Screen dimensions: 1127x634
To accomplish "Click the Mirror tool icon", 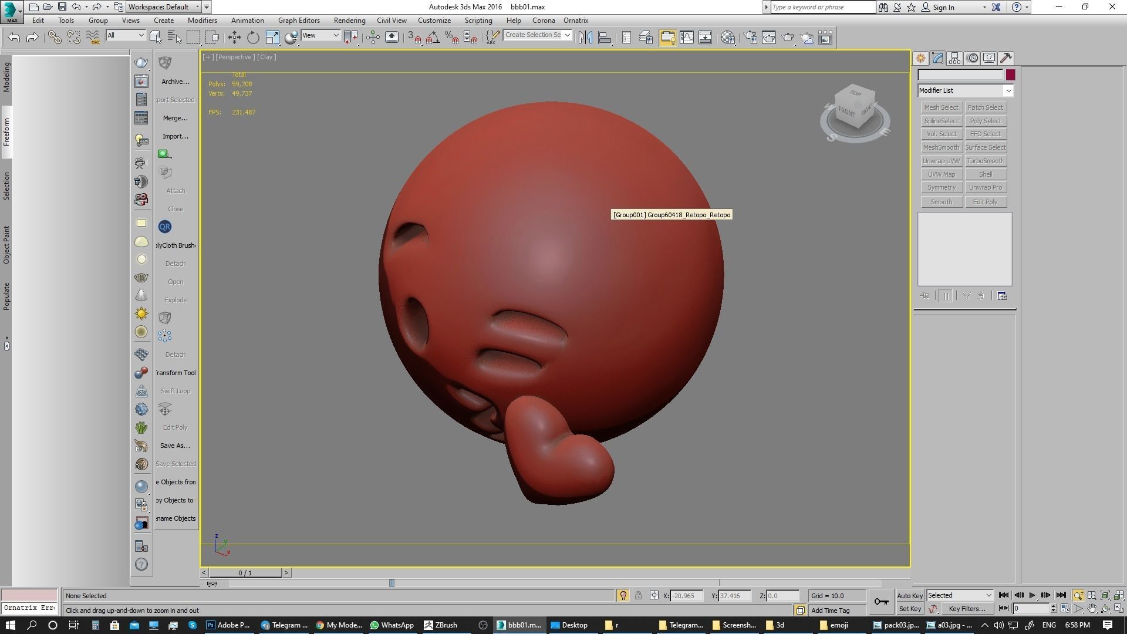I will point(585,38).
